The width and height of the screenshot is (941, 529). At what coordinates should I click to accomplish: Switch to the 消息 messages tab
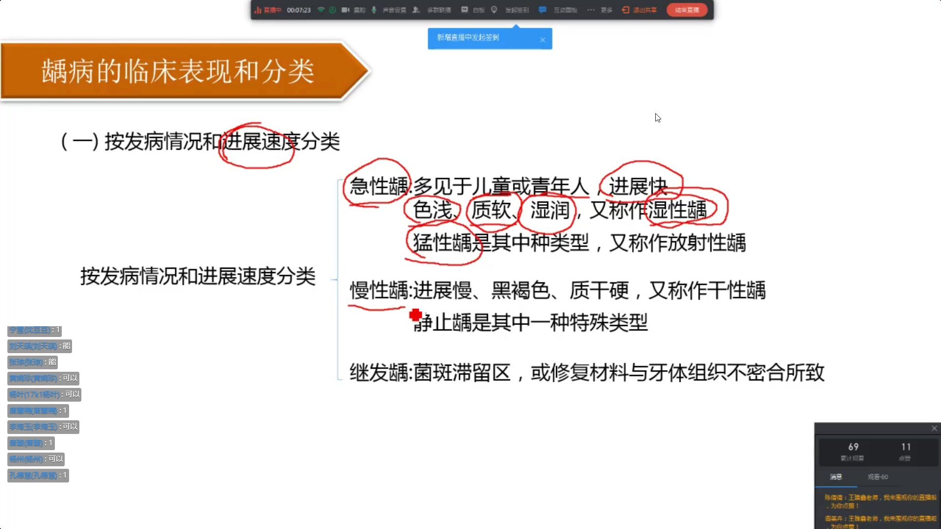point(836,477)
